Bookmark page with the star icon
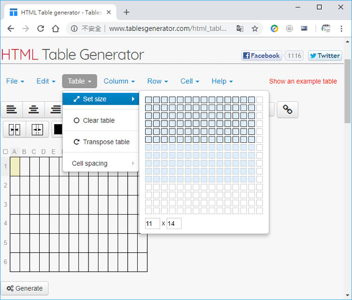352x300 pixels. 255,29
